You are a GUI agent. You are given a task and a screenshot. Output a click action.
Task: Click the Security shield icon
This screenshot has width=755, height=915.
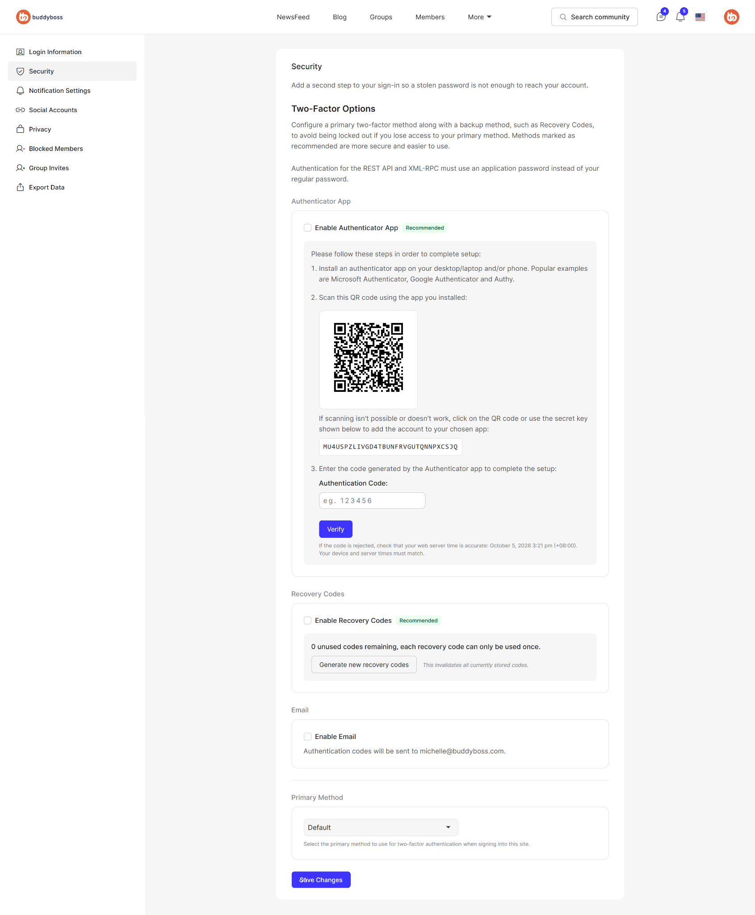pyautogui.click(x=20, y=71)
